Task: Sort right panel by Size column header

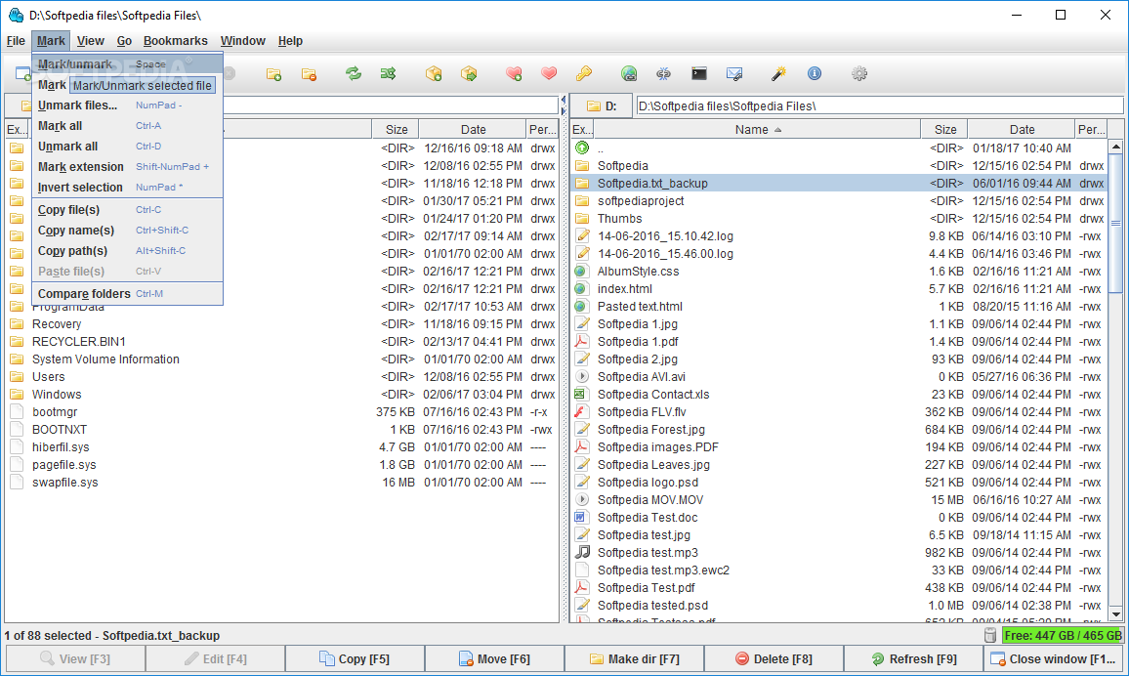Action: coord(944,130)
